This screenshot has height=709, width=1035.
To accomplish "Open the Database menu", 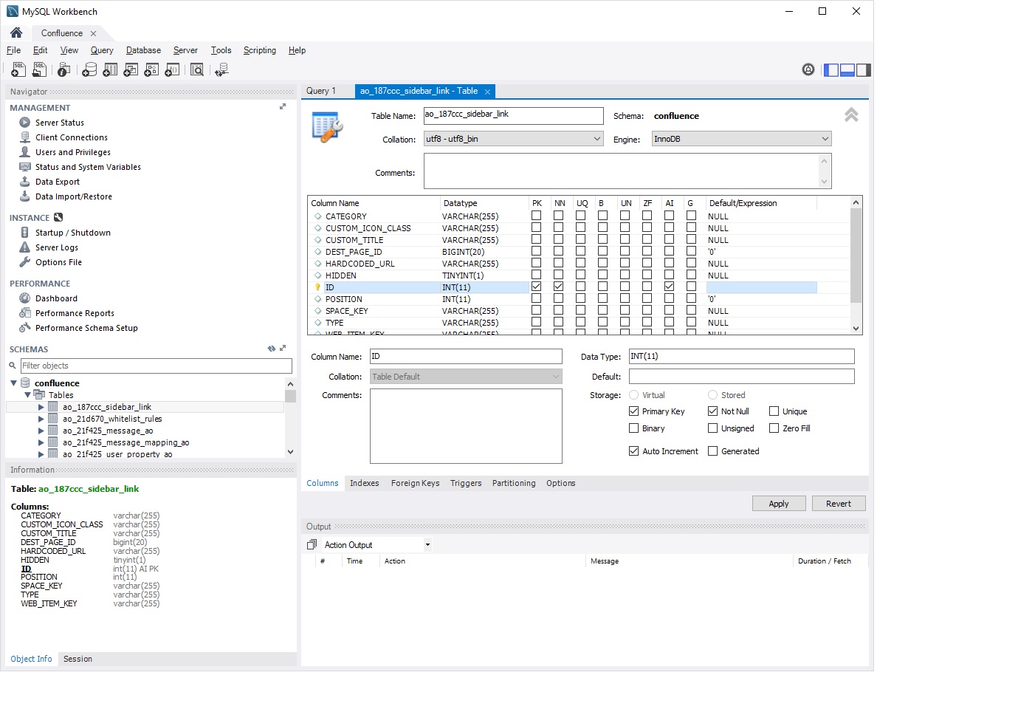I will [143, 50].
